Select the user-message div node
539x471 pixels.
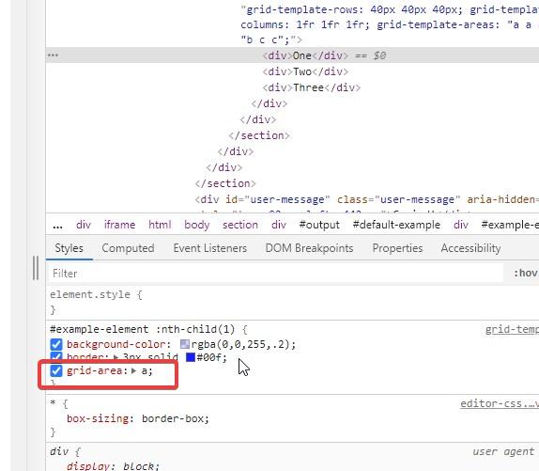coord(367,199)
